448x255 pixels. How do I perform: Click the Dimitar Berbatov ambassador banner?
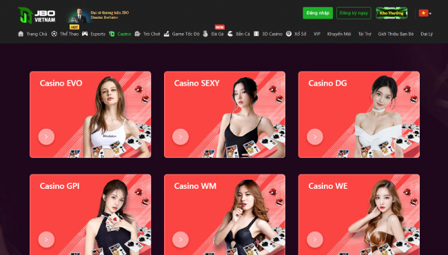pyautogui.click(x=99, y=15)
